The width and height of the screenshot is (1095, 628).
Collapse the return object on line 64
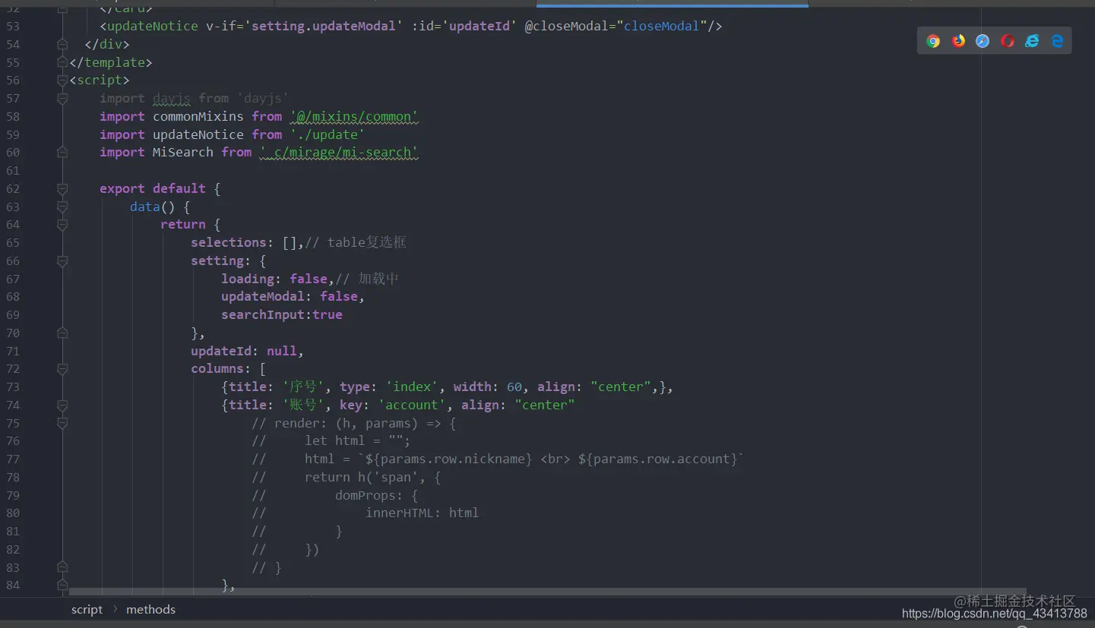62,224
